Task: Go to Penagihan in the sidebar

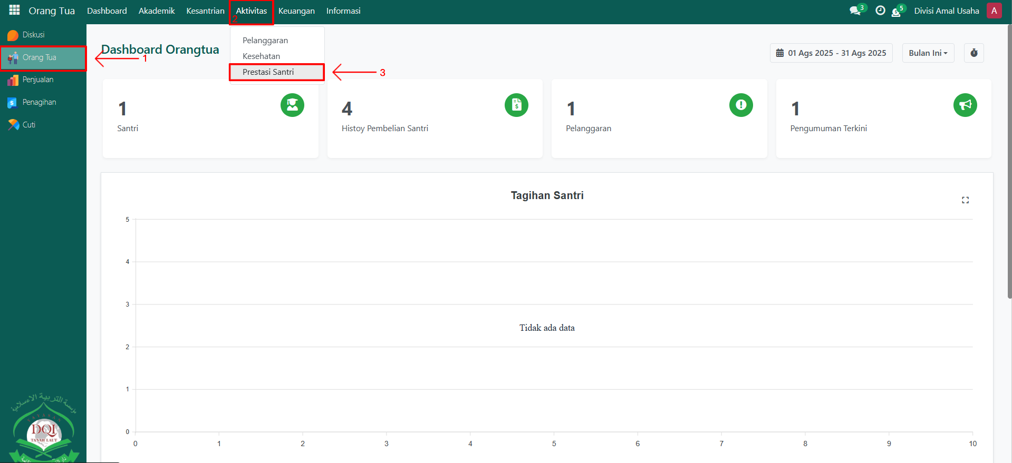Action: click(39, 102)
